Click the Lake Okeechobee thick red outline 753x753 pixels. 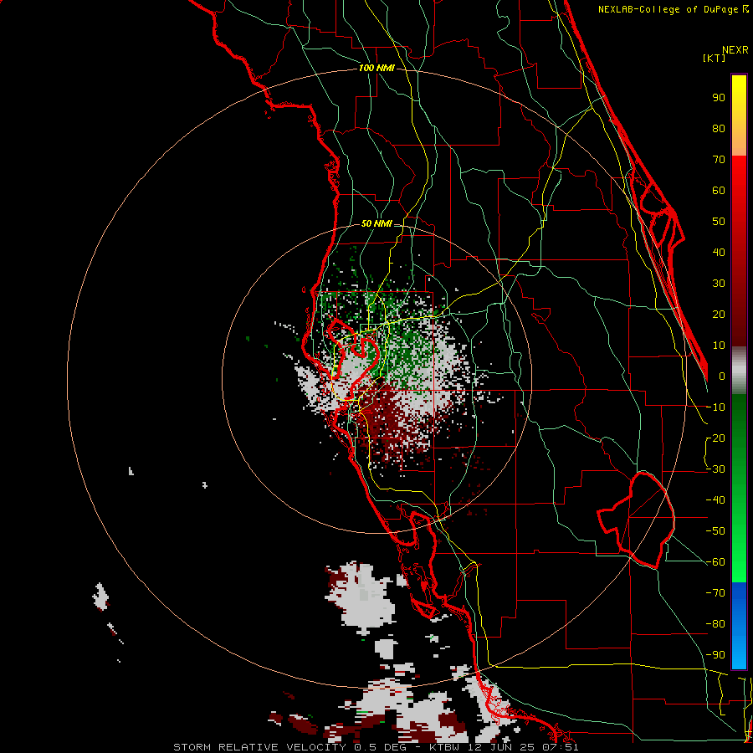coord(637,520)
